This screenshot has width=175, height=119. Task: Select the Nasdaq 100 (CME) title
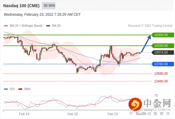(x=21, y=6)
